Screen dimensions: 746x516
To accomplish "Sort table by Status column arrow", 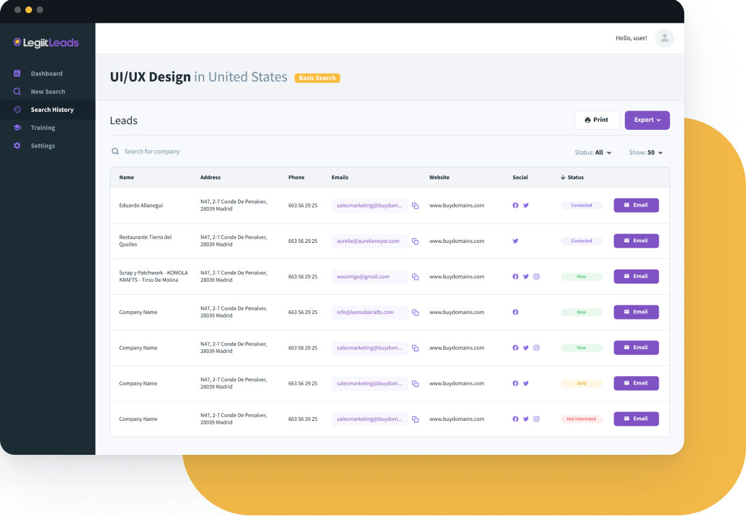I will [x=563, y=177].
